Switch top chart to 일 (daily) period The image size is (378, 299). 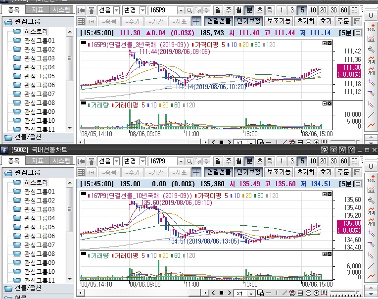[218, 10]
